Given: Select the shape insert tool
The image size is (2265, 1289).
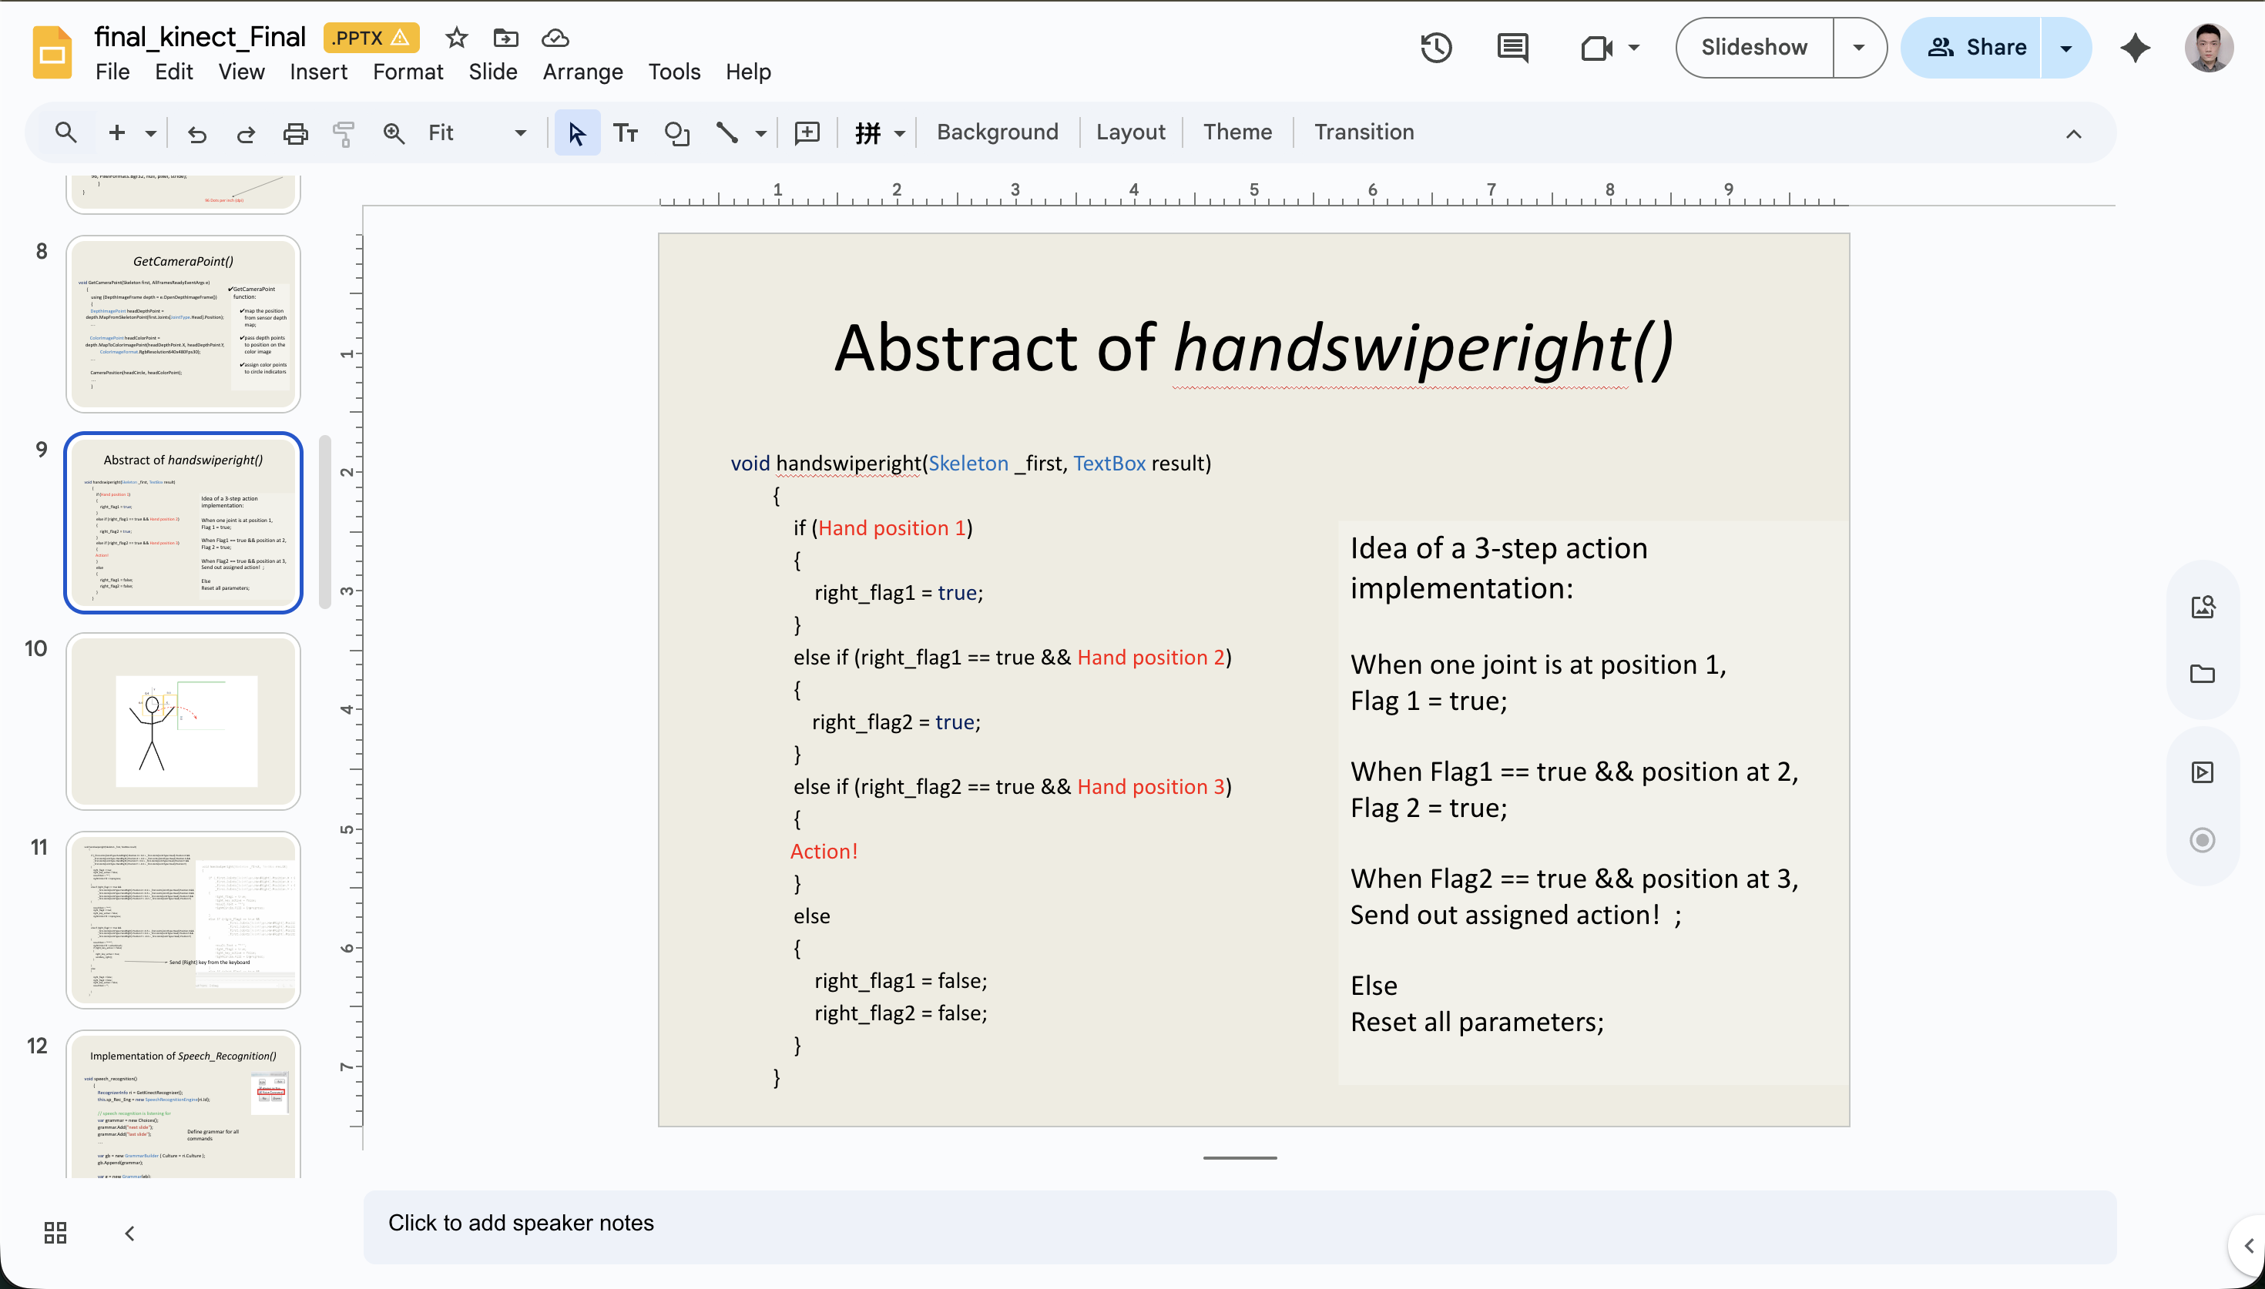Looking at the screenshot, I should point(676,132).
